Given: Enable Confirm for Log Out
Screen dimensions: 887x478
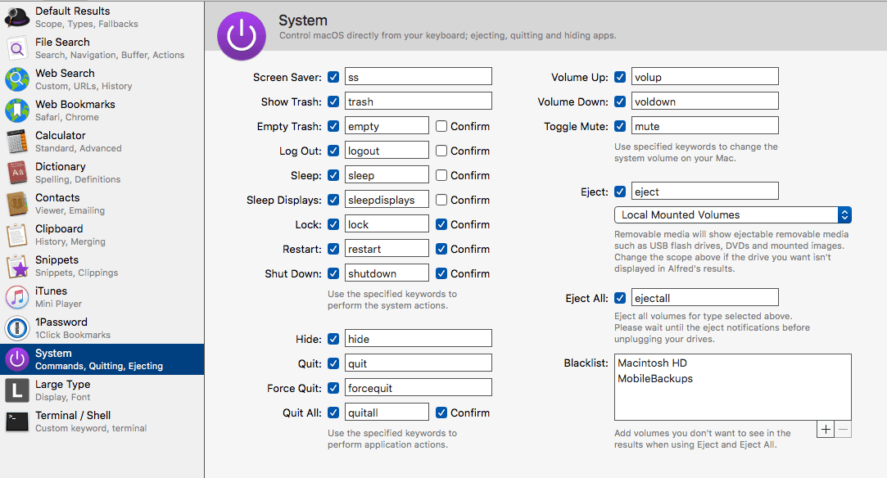Looking at the screenshot, I should (441, 151).
